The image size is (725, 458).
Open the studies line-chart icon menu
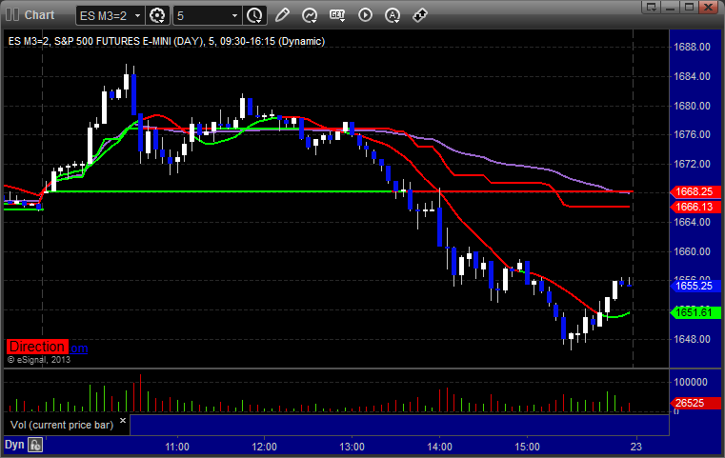coord(310,15)
